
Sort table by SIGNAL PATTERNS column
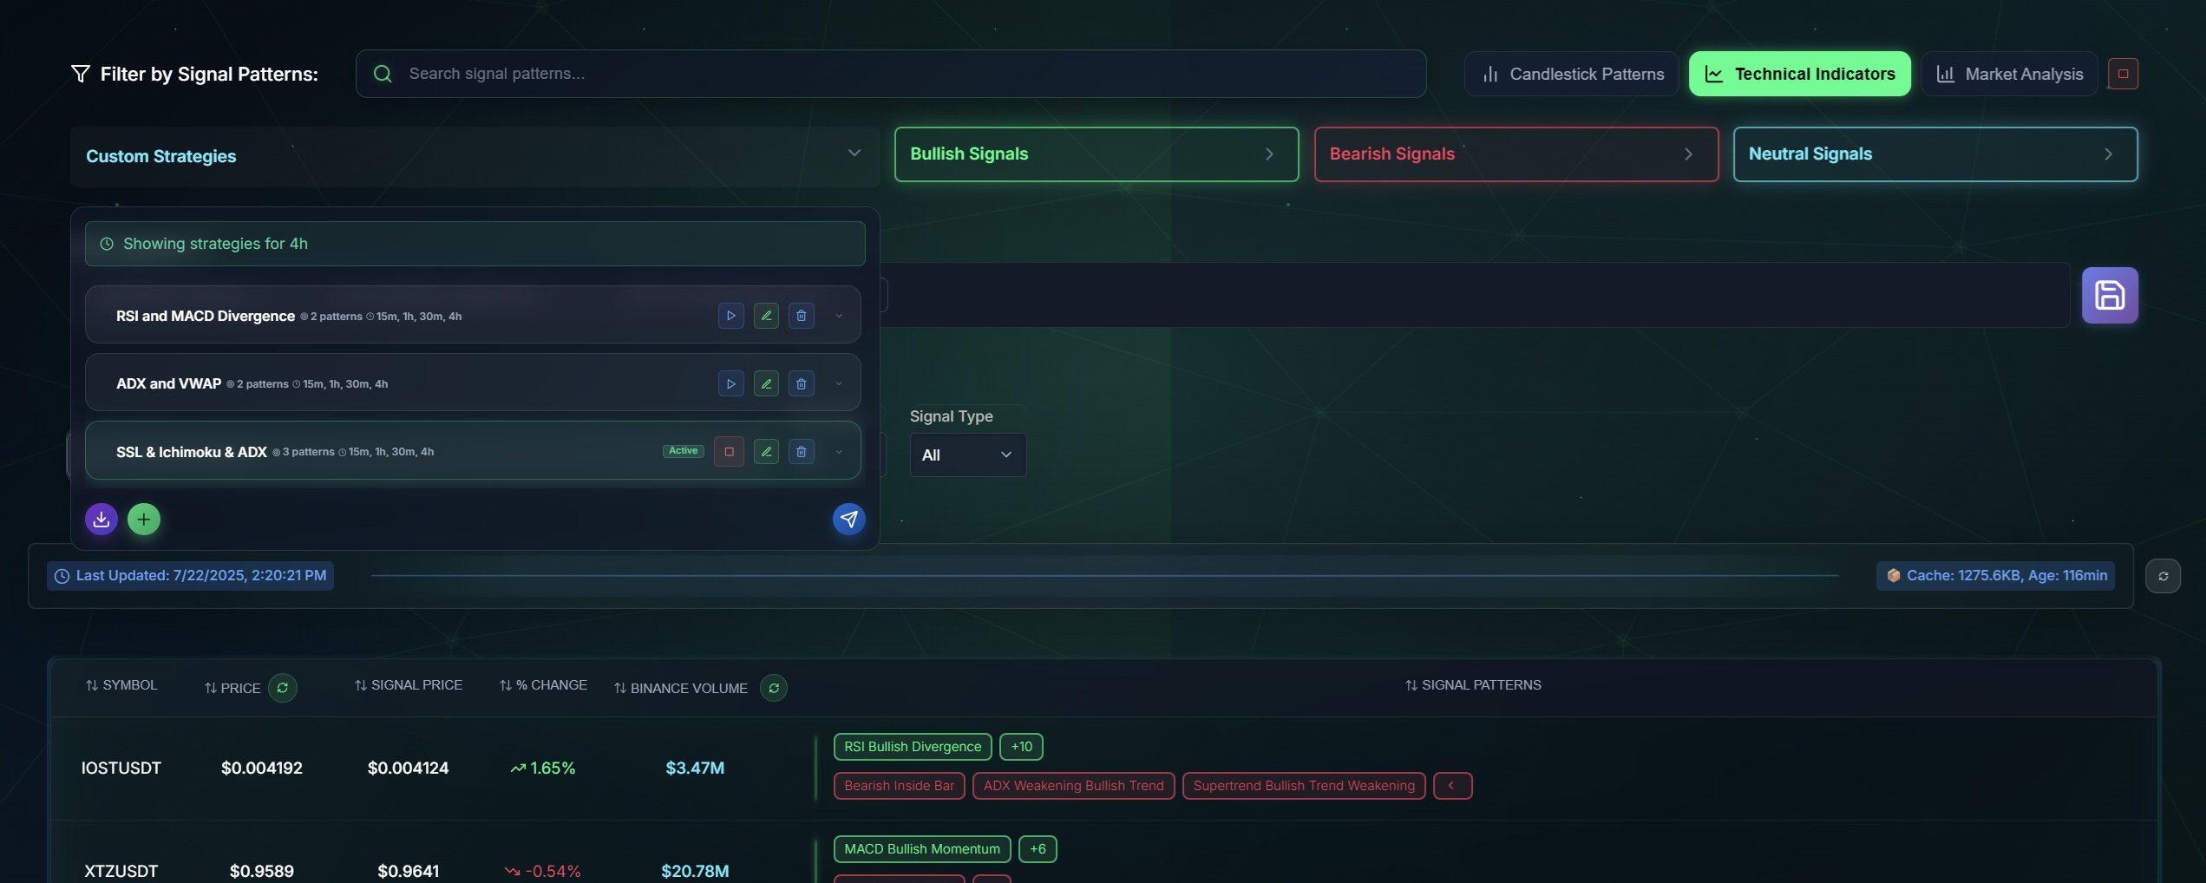pos(1473,685)
